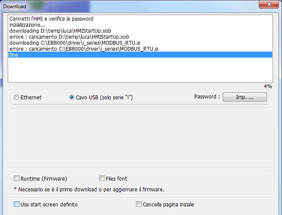Click the 4% progress indicator label

coord(268,86)
